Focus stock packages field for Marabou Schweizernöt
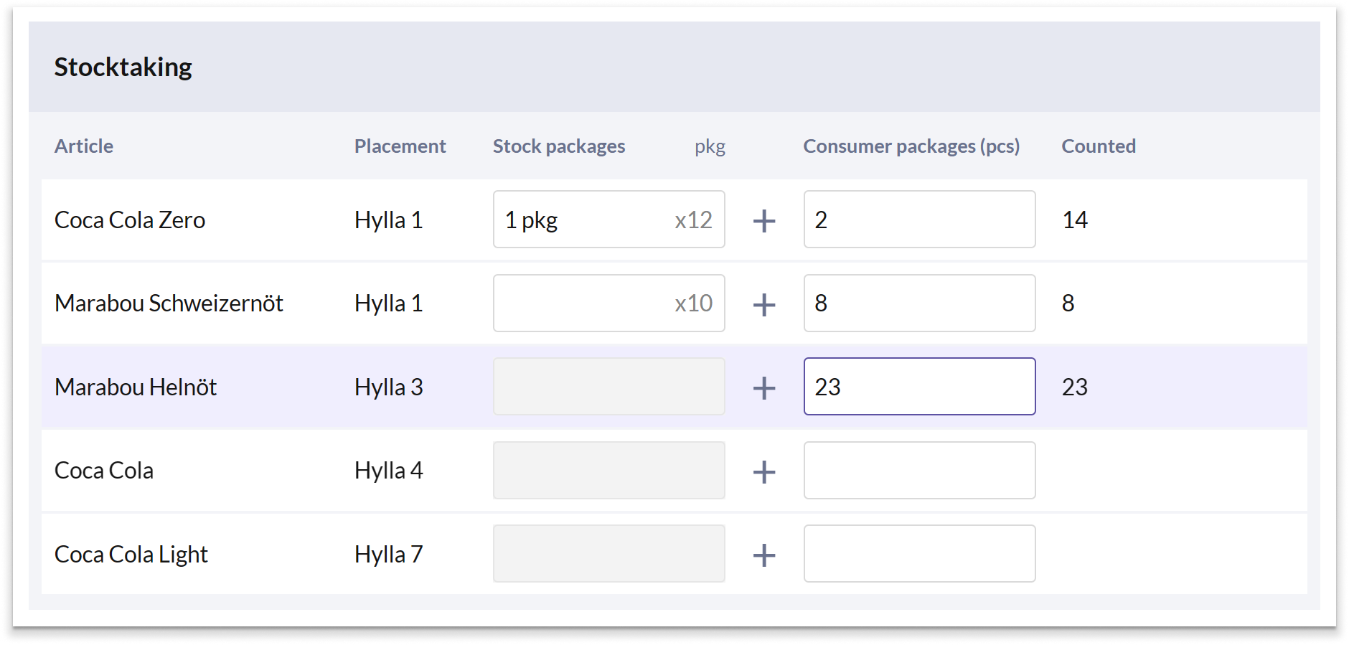Image resolution: width=1349 pixels, height=645 pixels. (x=608, y=303)
